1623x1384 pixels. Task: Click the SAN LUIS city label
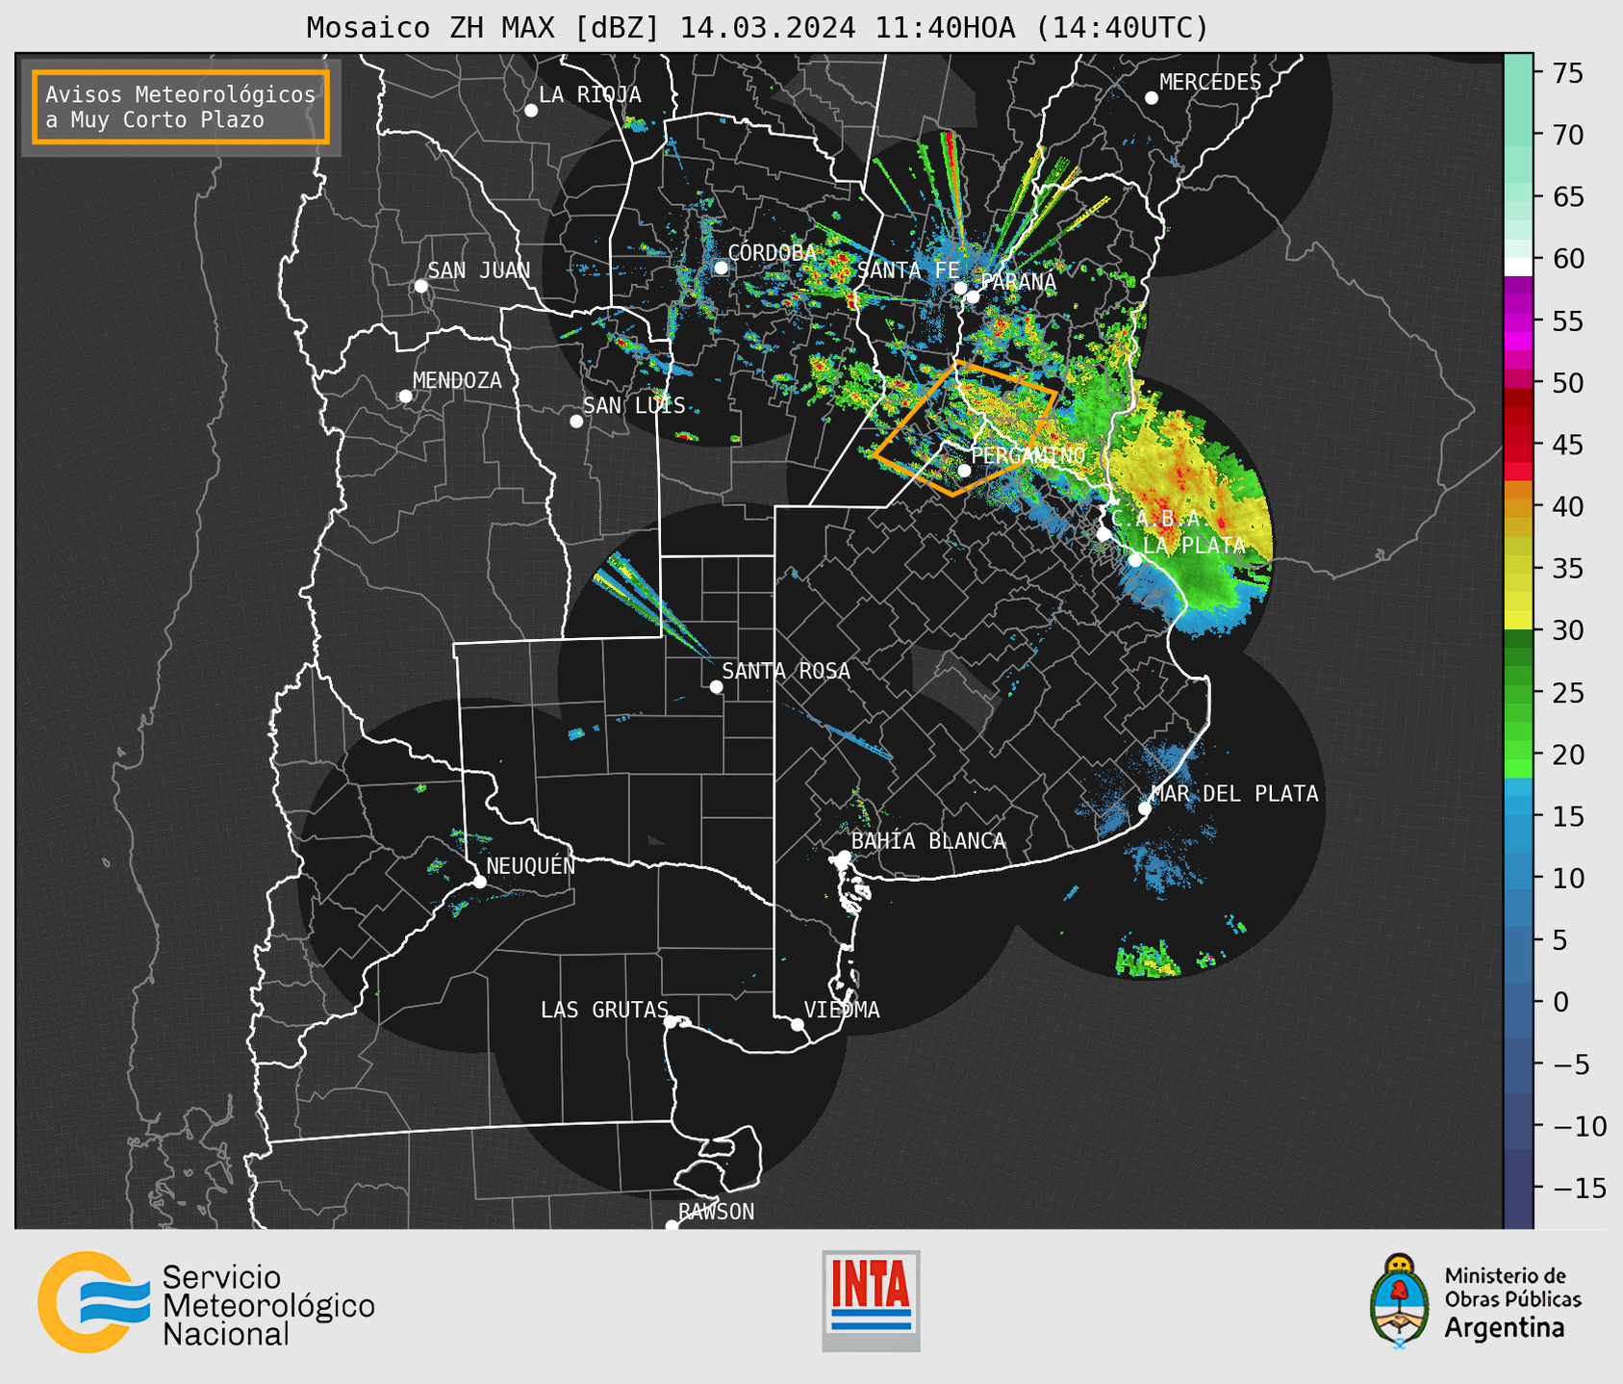pos(634,406)
